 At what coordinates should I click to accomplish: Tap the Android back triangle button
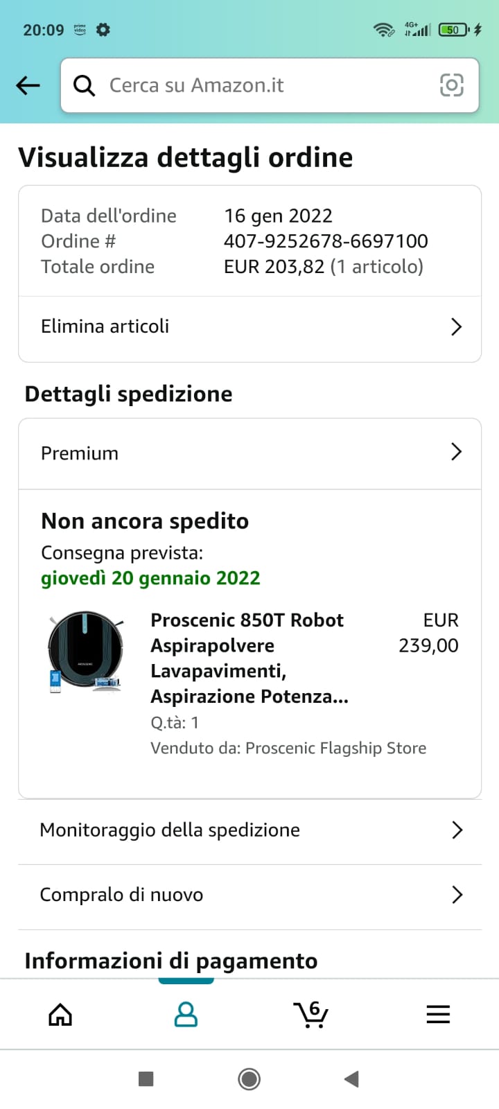click(x=351, y=1079)
